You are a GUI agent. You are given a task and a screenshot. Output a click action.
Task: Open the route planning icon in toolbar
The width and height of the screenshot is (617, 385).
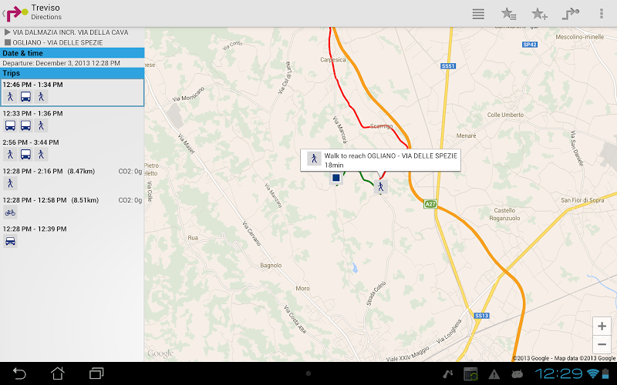click(x=570, y=14)
